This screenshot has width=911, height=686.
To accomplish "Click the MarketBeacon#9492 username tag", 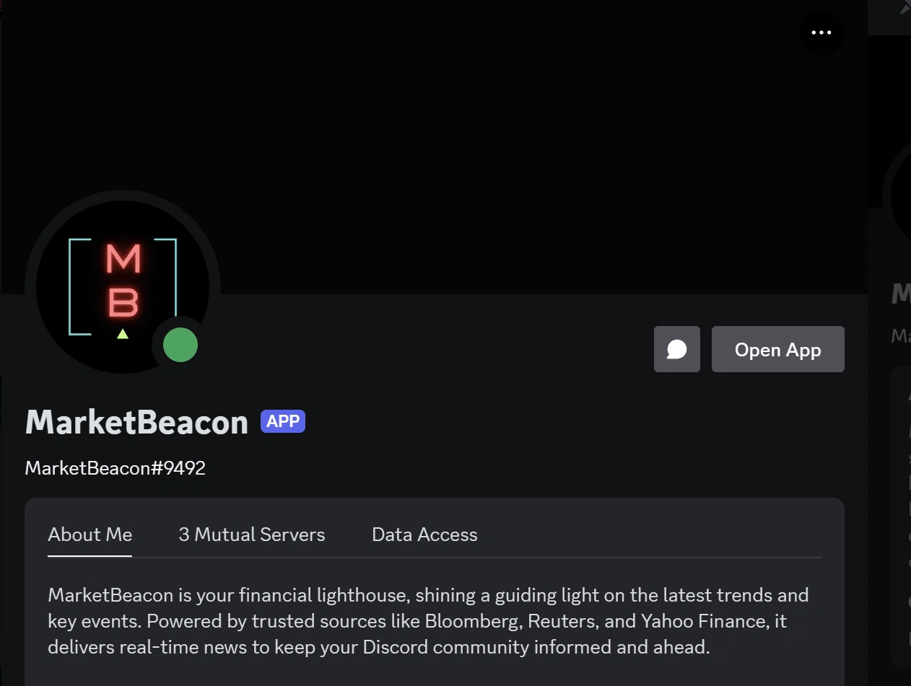I will click(x=115, y=468).
